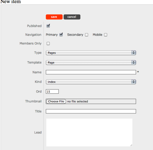The width and height of the screenshot is (153, 150).
Task: Focus the Ord field containing 15
Action: pyautogui.click(x=52, y=92)
